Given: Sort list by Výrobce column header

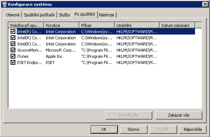Looking at the screenshot, I should tap(61, 25).
